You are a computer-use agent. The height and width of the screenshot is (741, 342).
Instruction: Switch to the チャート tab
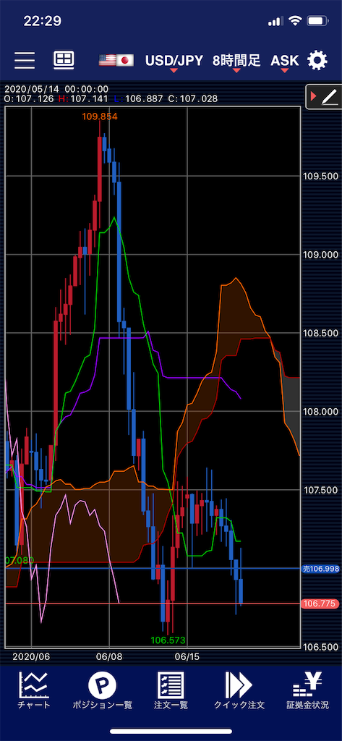click(x=34, y=690)
